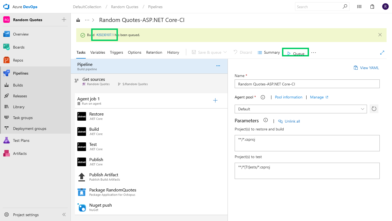
Task: Click the search magnifier icon
Action: click(345, 7)
